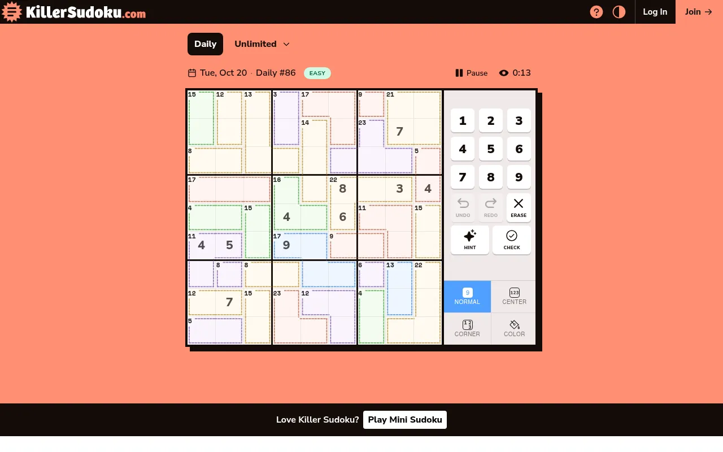The height and width of the screenshot is (452, 723).
Task: Click the timer reading 0:13
Action: click(522, 73)
